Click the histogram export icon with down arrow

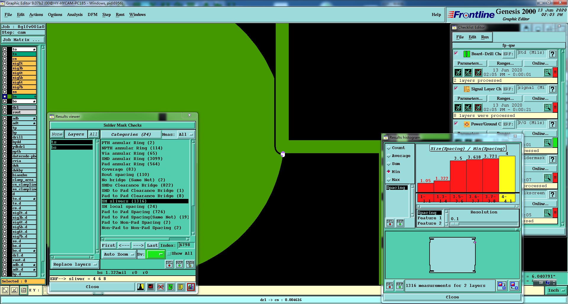pos(502,286)
